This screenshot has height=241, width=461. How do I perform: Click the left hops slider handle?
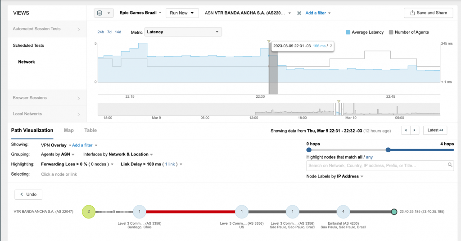pyautogui.click(x=309, y=150)
